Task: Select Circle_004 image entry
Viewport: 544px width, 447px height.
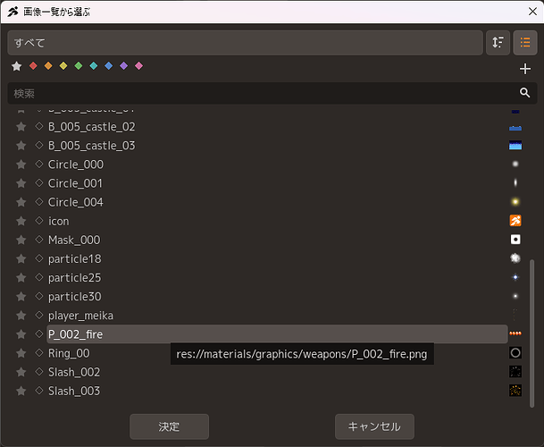Action: pos(277,202)
